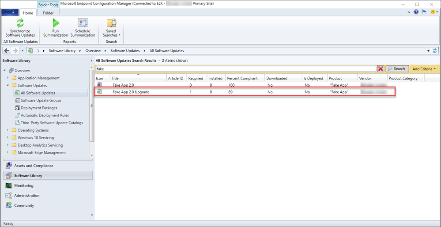The image size is (441, 227).
Task: Click the Fake App 2.0 row icon
Action: pyautogui.click(x=99, y=85)
